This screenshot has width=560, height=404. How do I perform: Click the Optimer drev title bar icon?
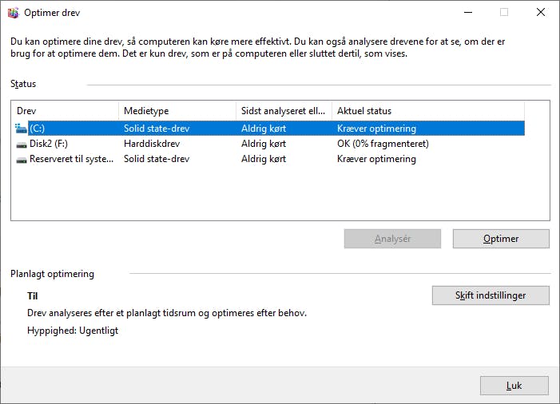point(12,13)
